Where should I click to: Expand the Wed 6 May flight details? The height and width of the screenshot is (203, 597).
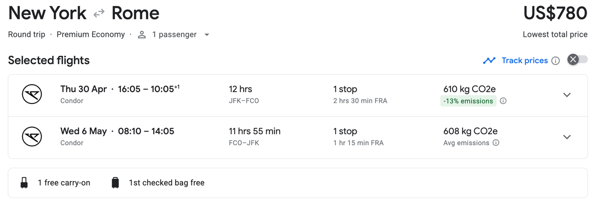(x=567, y=137)
